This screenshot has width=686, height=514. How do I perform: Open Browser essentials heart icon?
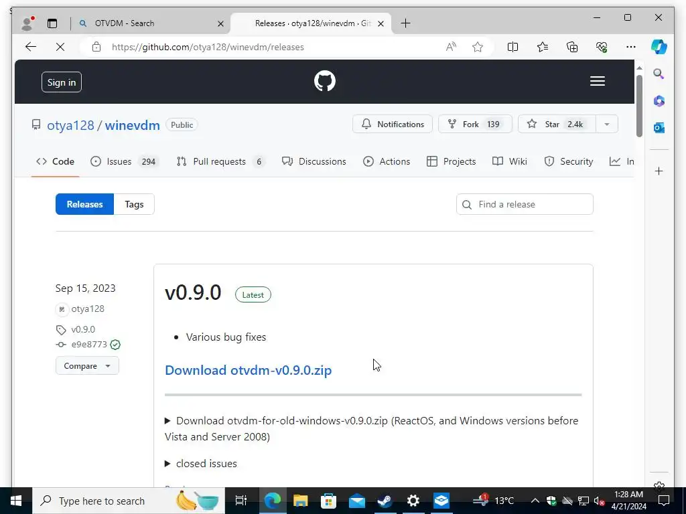pos(602,47)
